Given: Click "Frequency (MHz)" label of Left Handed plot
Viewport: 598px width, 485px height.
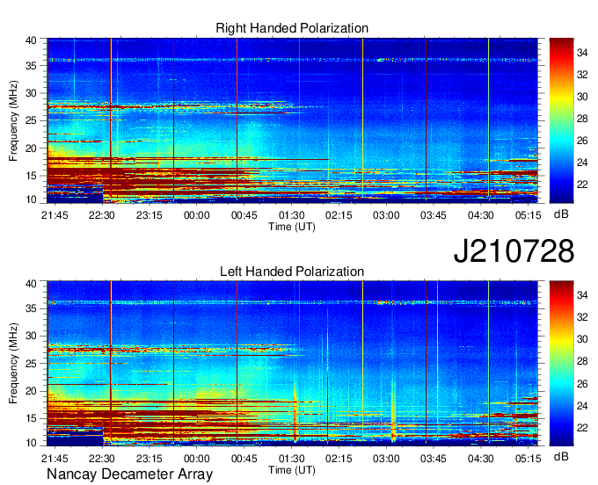Looking at the screenshot, I should [14, 364].
